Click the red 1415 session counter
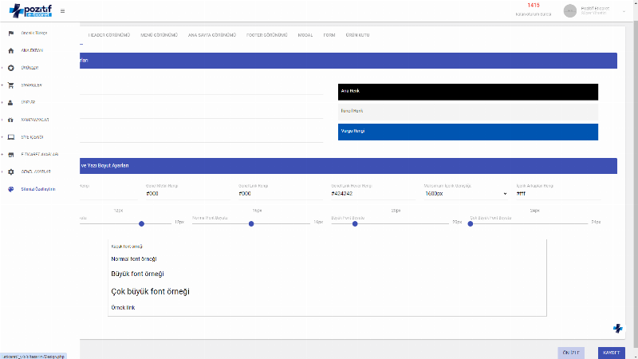Image resolution: width=638 pixels, height=359 pixels. point(533,6)
